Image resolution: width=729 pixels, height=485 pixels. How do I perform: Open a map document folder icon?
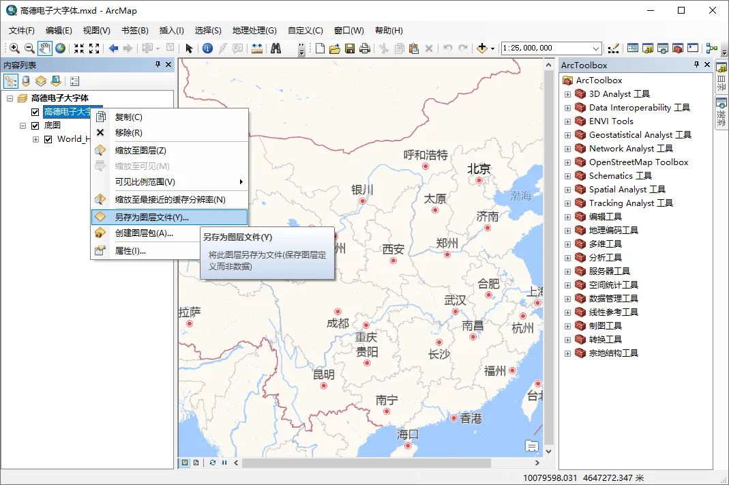click(335, 48)
